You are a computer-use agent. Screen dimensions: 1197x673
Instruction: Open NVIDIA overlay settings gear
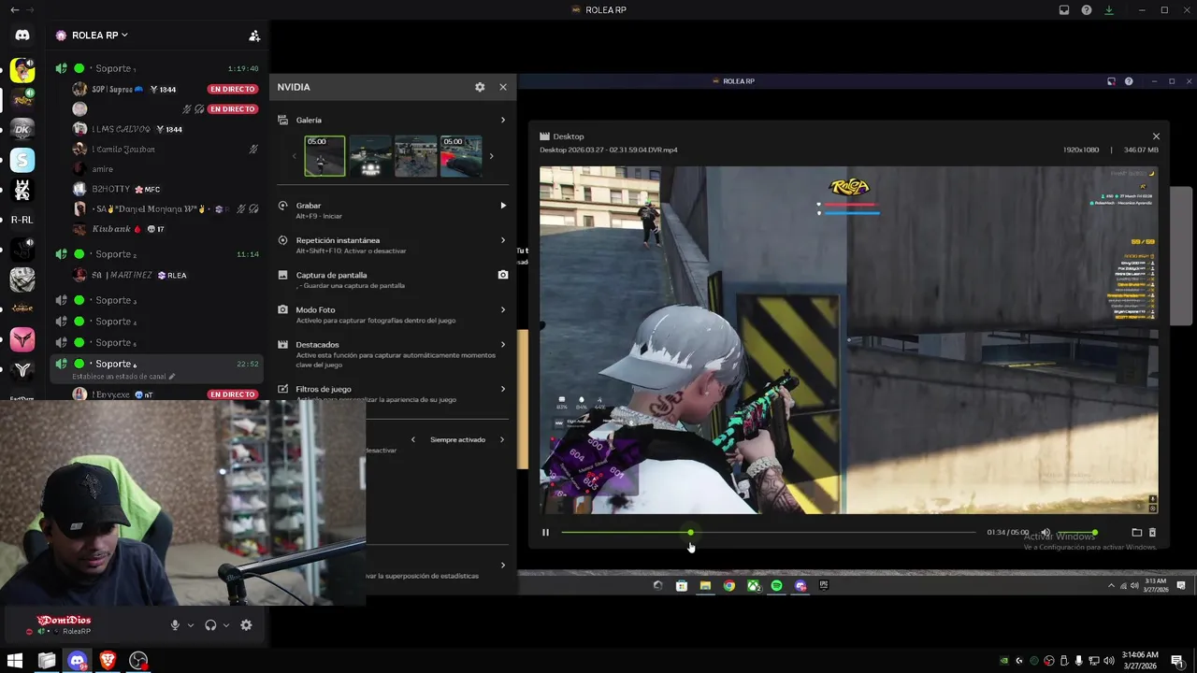[480, 87]
